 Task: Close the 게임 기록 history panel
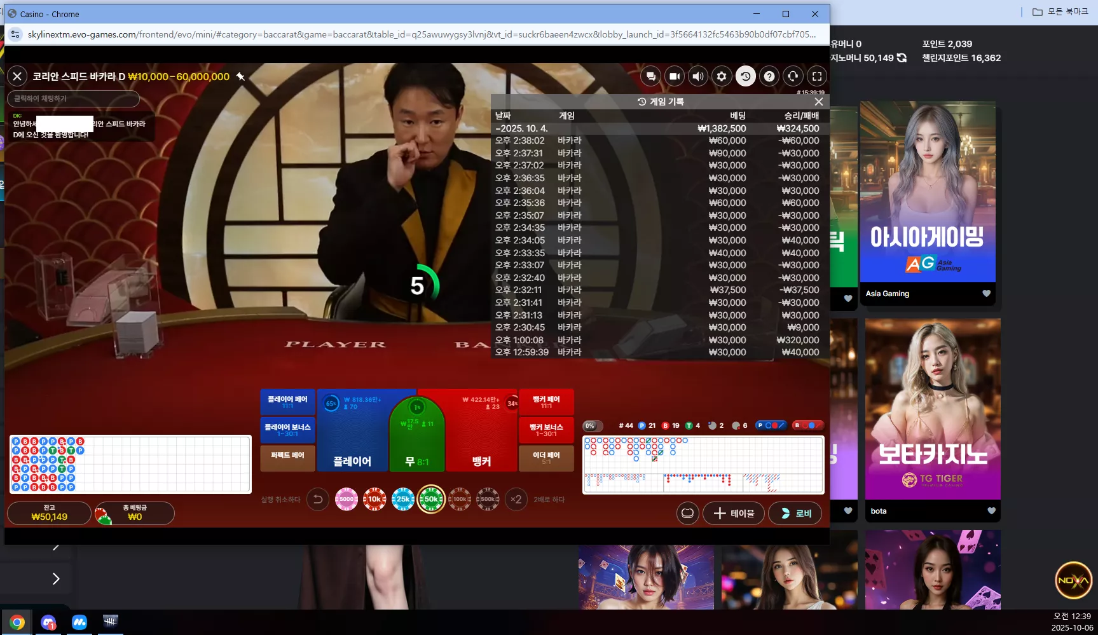pyautogui.click(x=819, y=102)
